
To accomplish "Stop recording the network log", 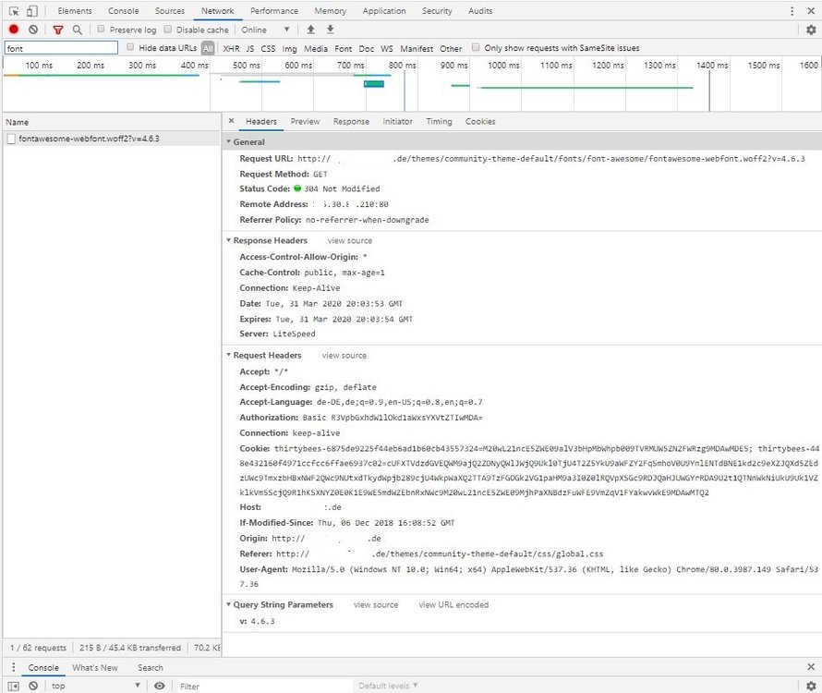I will point(14,30).
